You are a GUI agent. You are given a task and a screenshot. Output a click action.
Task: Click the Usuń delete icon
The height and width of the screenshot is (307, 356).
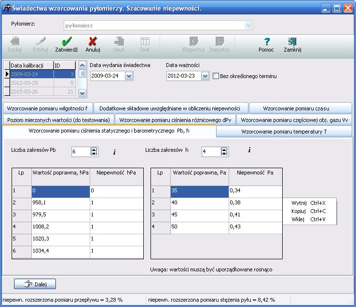119,42
